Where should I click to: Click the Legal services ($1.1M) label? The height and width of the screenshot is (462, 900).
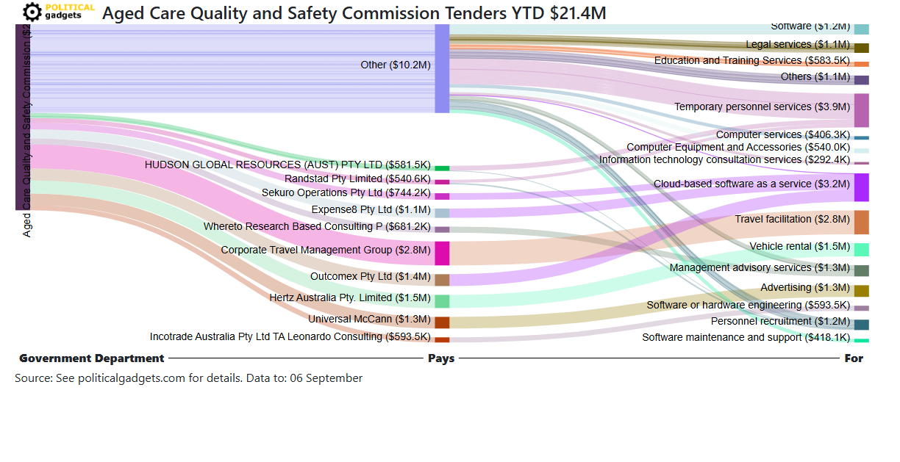(x=798, y=44)
